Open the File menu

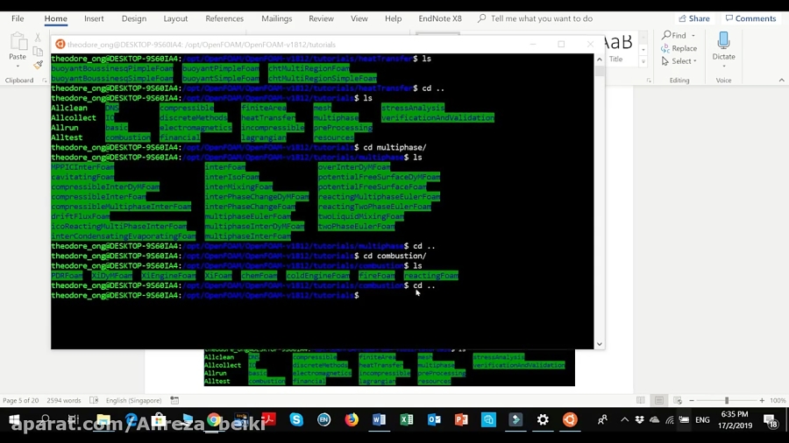point(18,18)
